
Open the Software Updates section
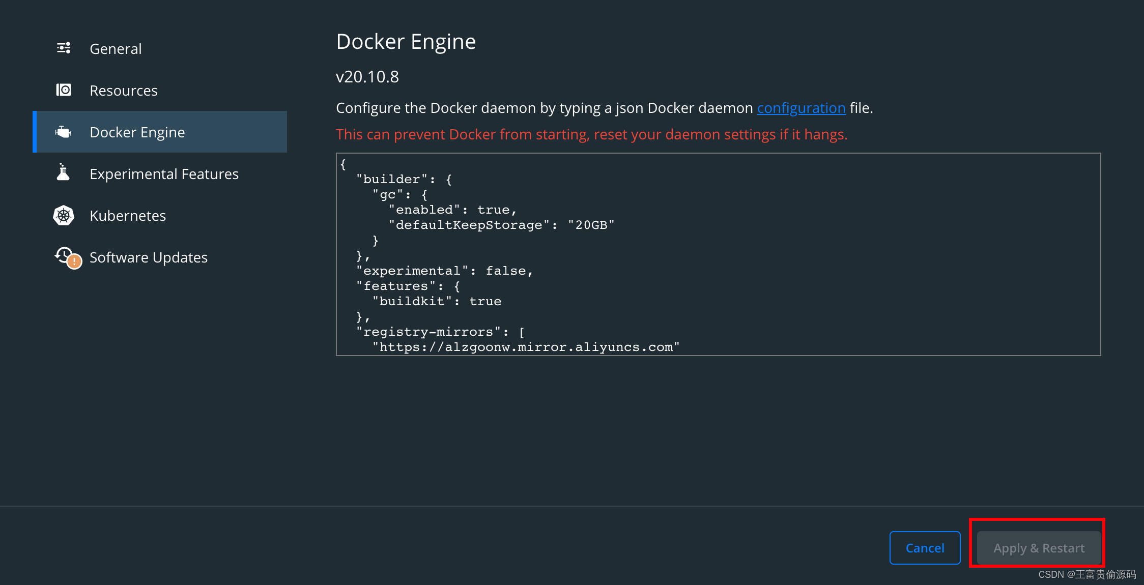(160, 257)
